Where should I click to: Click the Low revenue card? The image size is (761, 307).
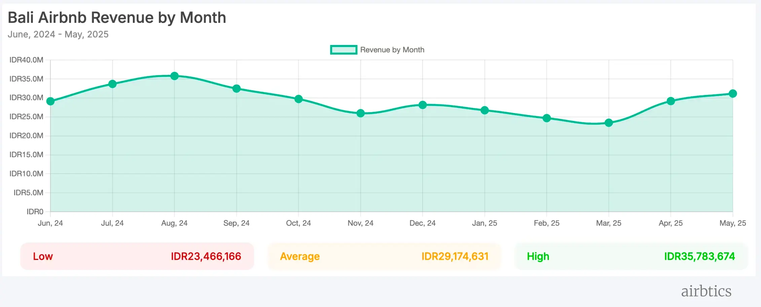[137, 256]
